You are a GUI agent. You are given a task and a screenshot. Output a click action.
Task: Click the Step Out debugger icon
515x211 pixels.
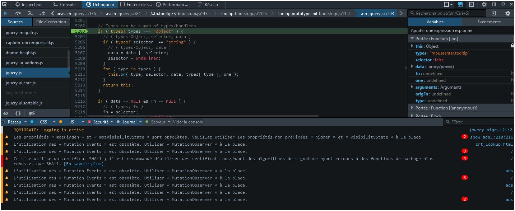42,13
